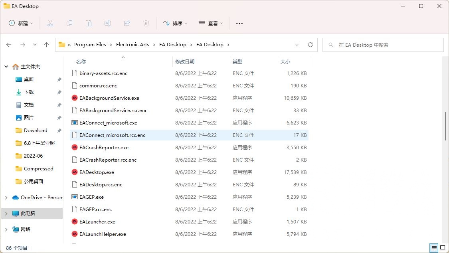This screenshot has width=449, height=253.
Task: Click the Paste icon in the toolbar
Action: (89, 23)
